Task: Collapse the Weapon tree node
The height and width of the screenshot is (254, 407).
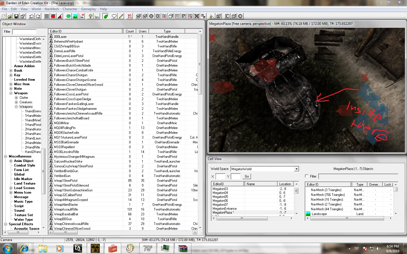Action: 11,93
